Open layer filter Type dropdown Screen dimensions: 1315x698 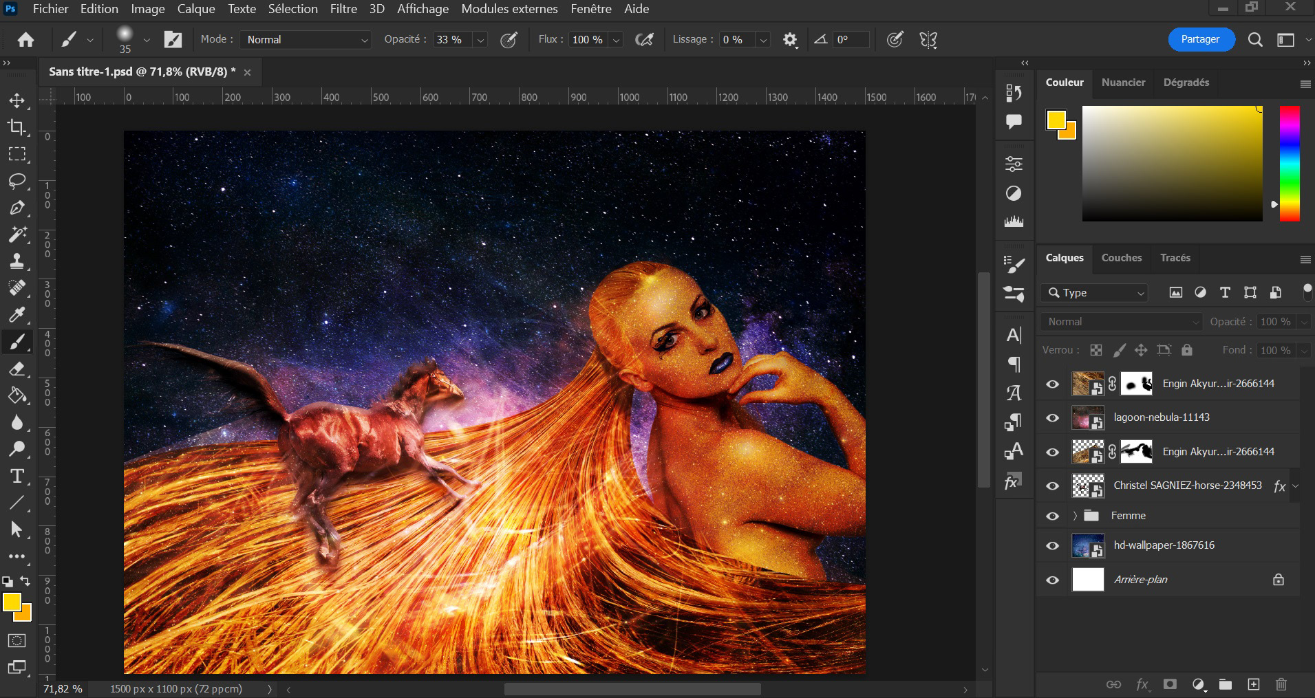point(1094,293)
